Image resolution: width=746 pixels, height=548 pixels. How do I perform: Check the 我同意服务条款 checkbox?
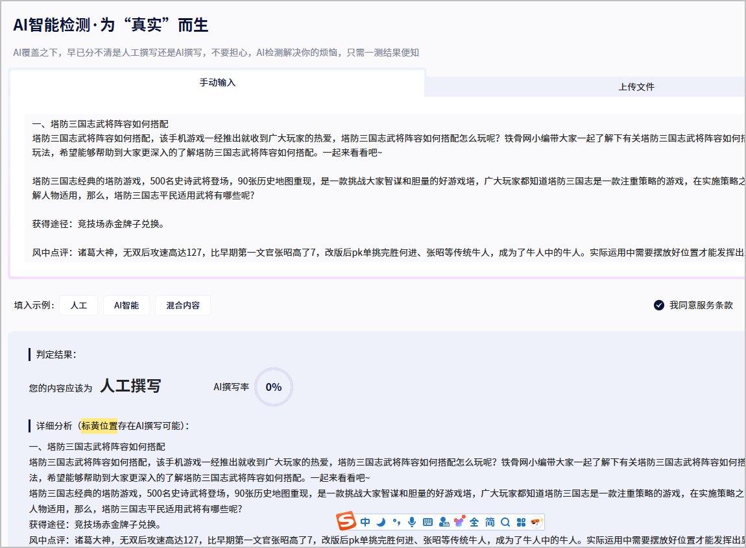tap(659, 305)
